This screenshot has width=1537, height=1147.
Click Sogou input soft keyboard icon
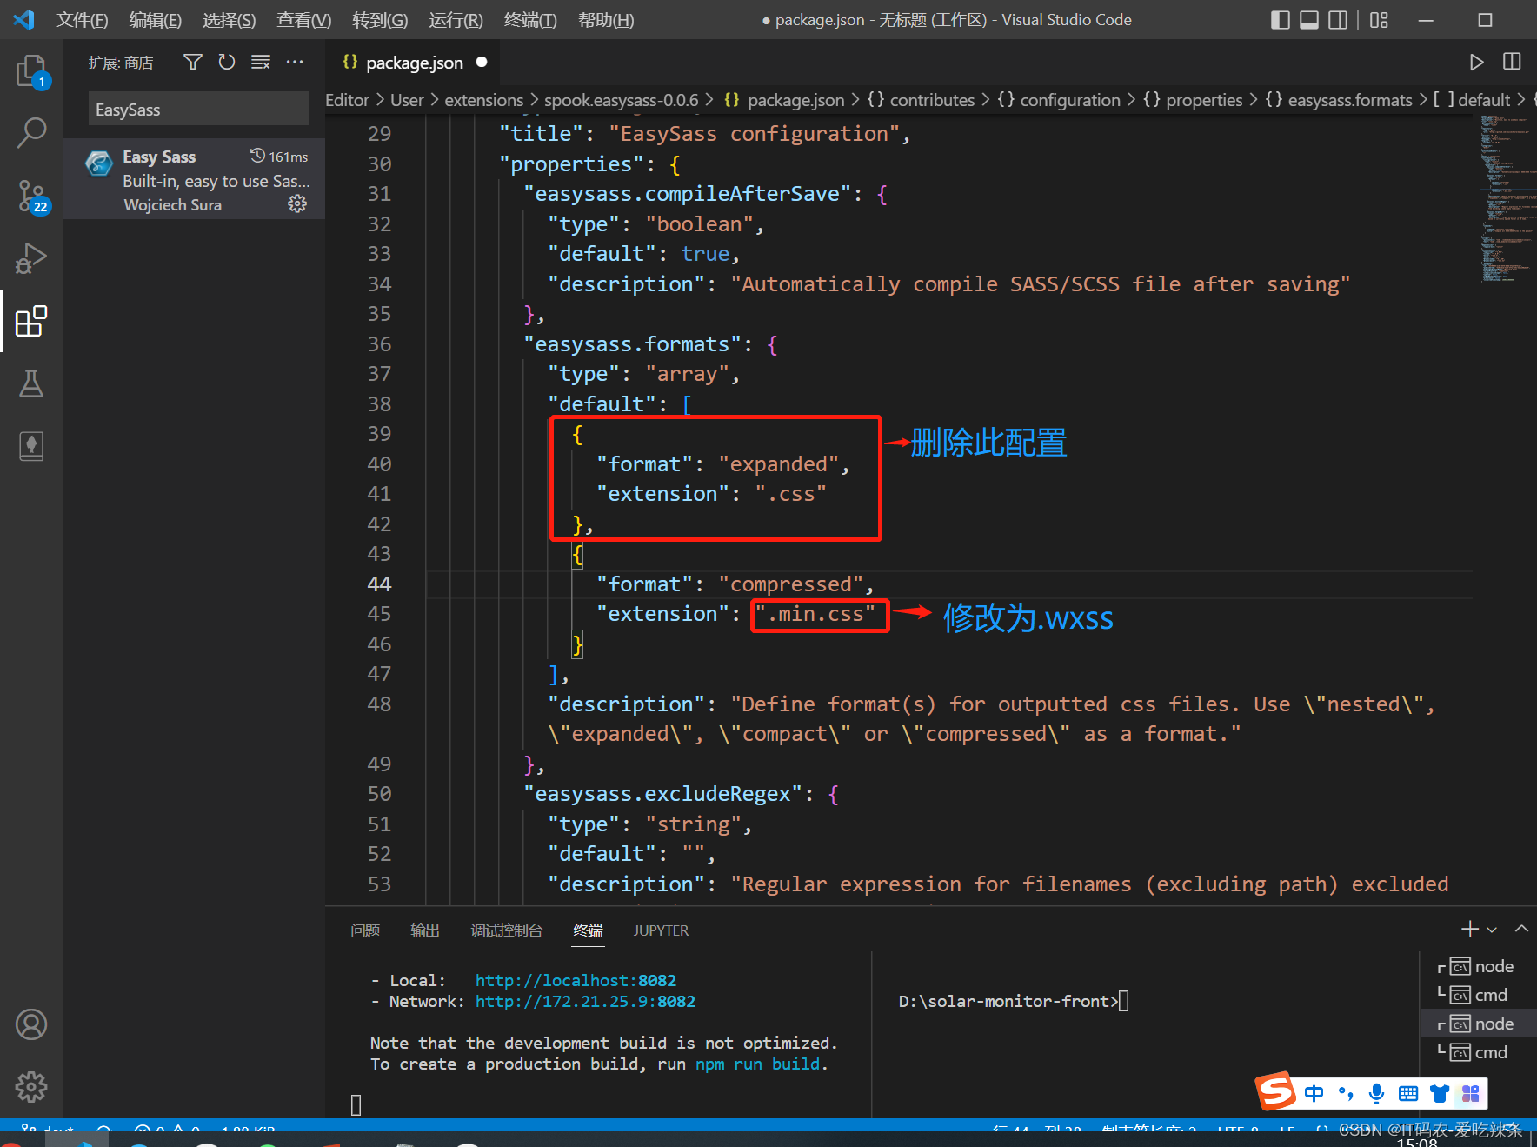point(1408,1093)
